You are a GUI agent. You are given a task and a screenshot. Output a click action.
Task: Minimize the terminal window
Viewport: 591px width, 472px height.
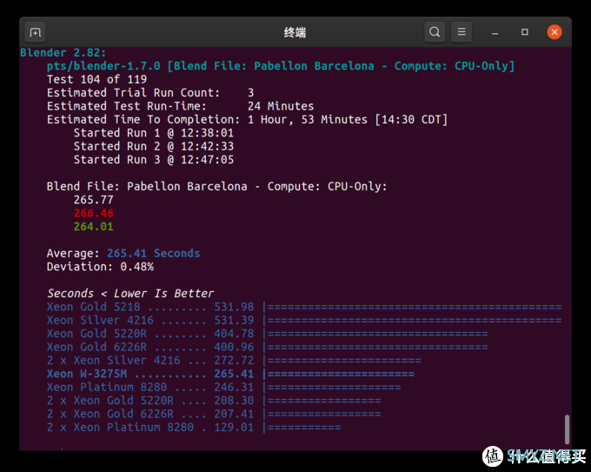[495, 32]
